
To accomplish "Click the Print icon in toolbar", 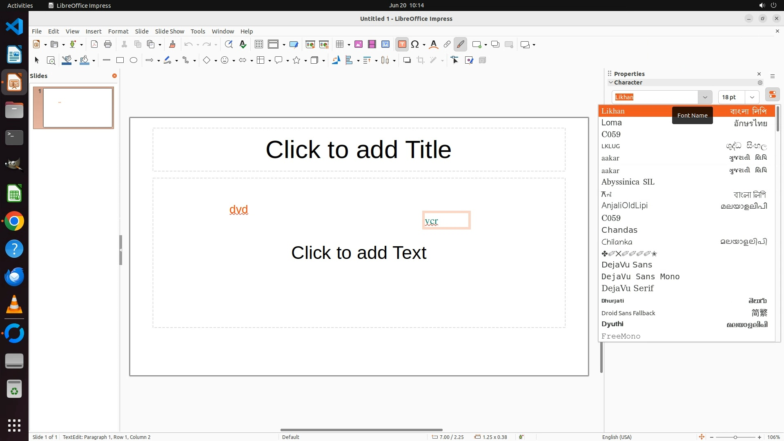I will (108, 45).
